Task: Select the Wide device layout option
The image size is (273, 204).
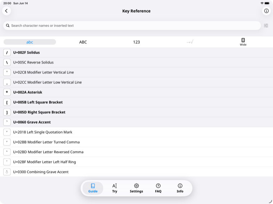Action: (243, 42)
